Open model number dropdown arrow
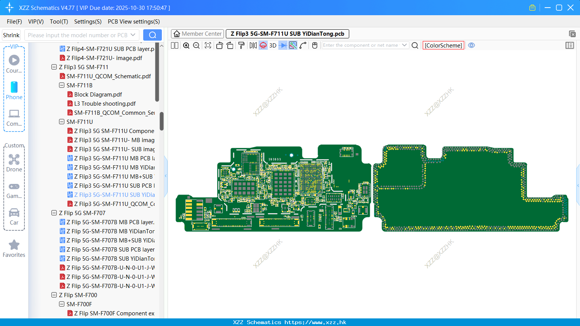 point(133,35)
